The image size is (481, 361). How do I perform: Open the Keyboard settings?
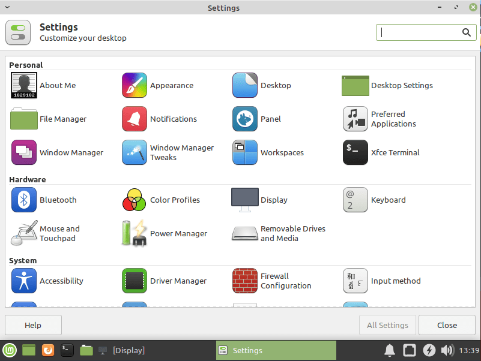[355, 200]
